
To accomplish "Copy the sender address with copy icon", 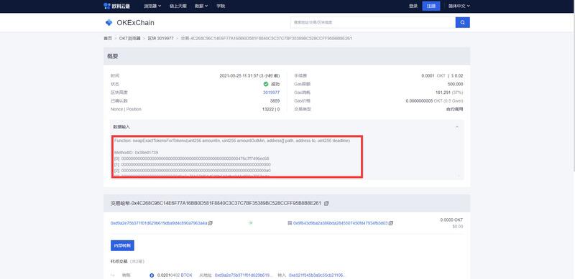I will click(x=211, y=223).
